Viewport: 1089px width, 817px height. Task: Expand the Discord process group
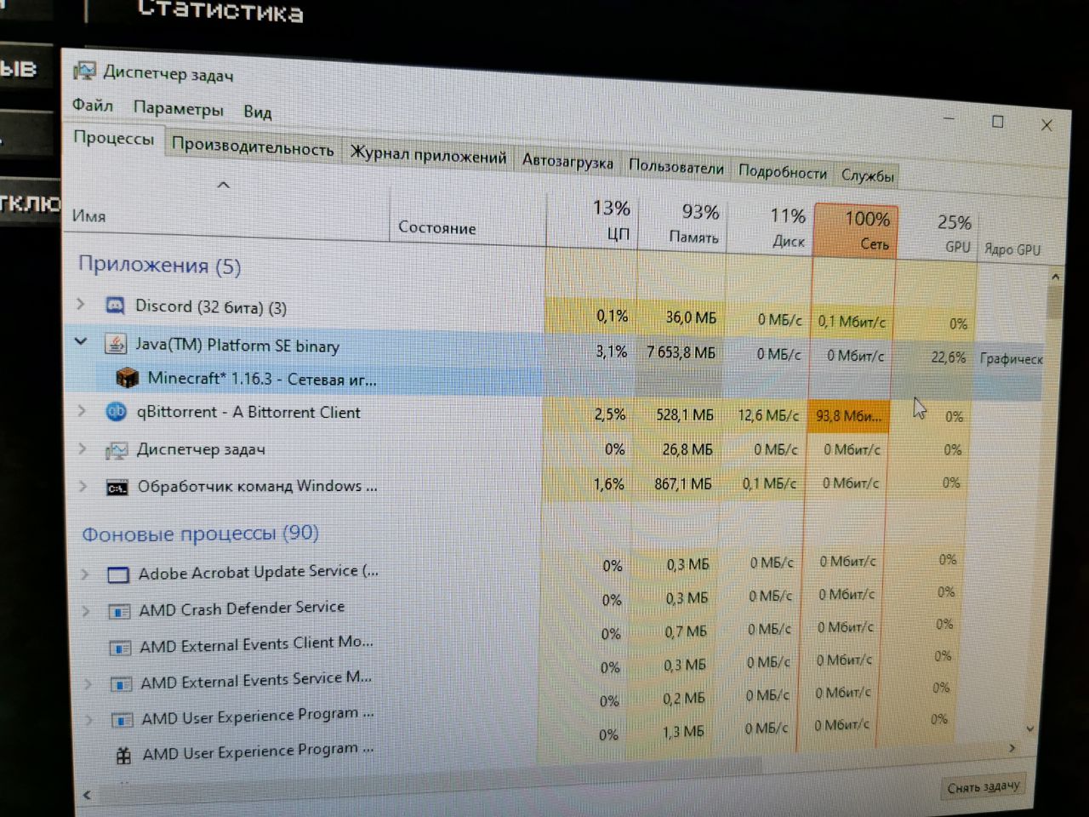coord(81,304)
